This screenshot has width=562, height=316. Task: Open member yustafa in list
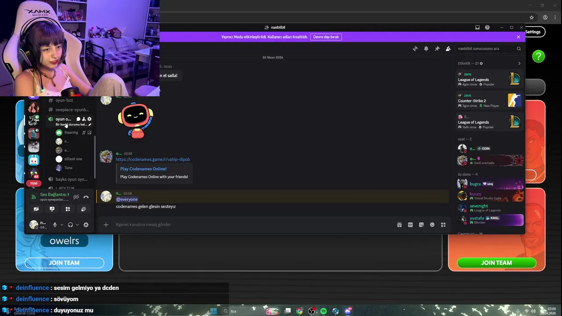[x=490, y=219]
